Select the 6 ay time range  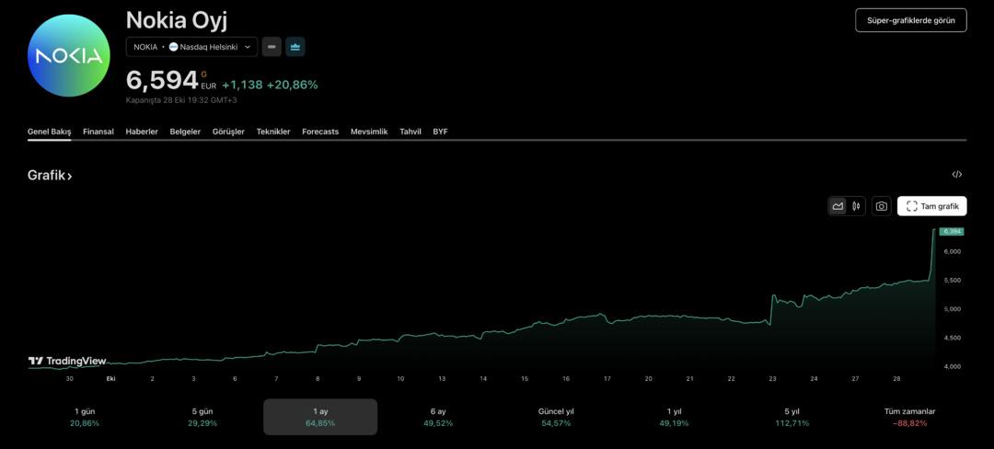438,417
